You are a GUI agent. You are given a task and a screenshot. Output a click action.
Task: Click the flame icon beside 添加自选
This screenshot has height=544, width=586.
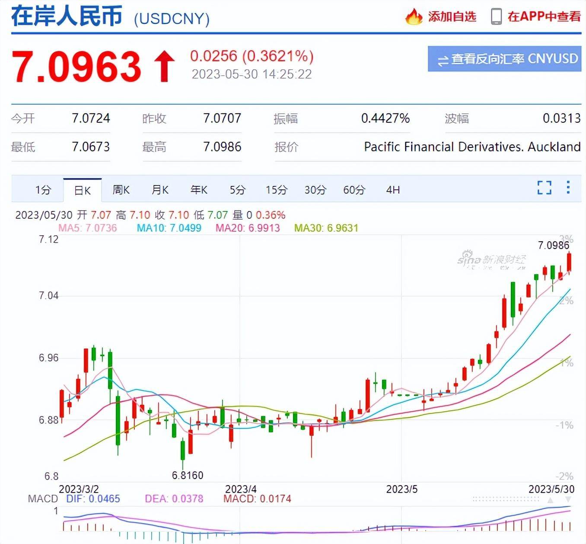414,16
